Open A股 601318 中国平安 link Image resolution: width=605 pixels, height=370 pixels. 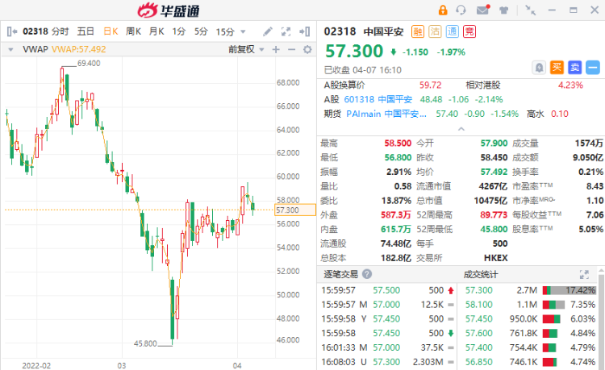378,99
